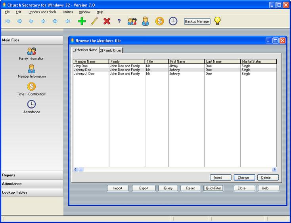Viewport: 291px width, 223px height.
Task: Maximize the Browse the Members file window
Action: (276, 40)
